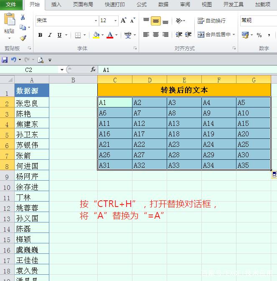Image resolution: width=277 pixels, height=281 pixels.
Task: Click the fx insert function button
Action: tap(93, 69)
